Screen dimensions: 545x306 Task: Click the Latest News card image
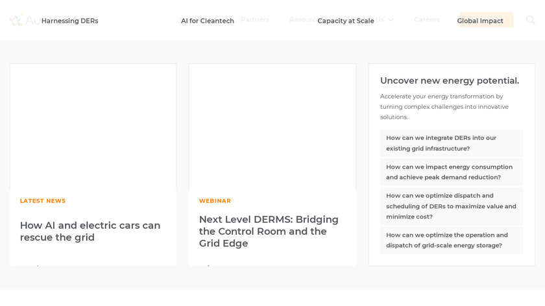[93, 126]
